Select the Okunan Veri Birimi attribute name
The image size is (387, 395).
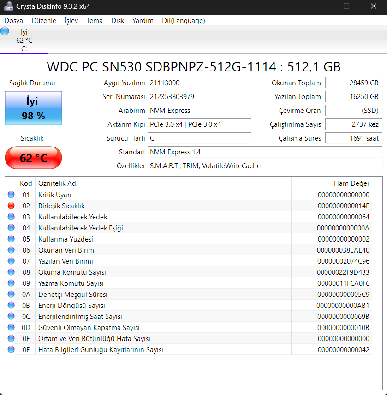pos(67,250)
